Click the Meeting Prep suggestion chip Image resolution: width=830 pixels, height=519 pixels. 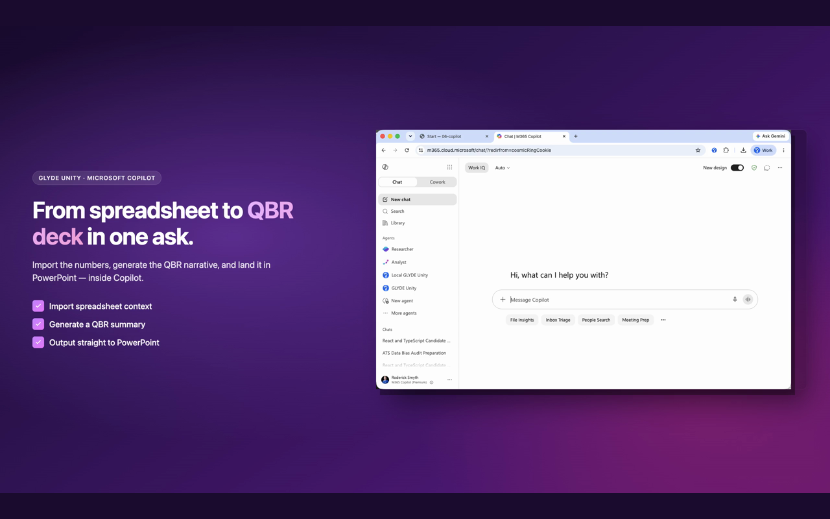tap(635, 320)
